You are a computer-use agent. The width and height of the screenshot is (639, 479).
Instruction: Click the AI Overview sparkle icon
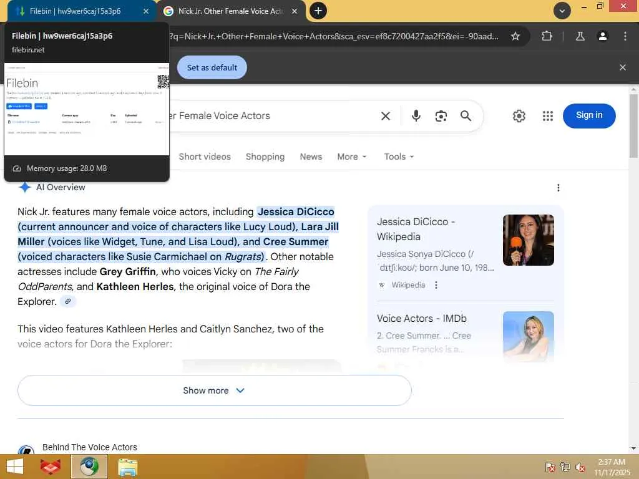point(25,187)
